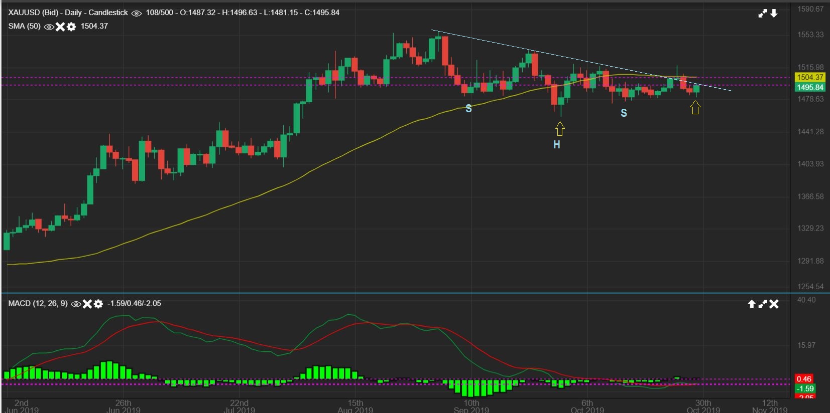Viewport: 830px width, 413px height.
Task: Click the MACD (12, 26, 9) label
Action: [38, 303]
